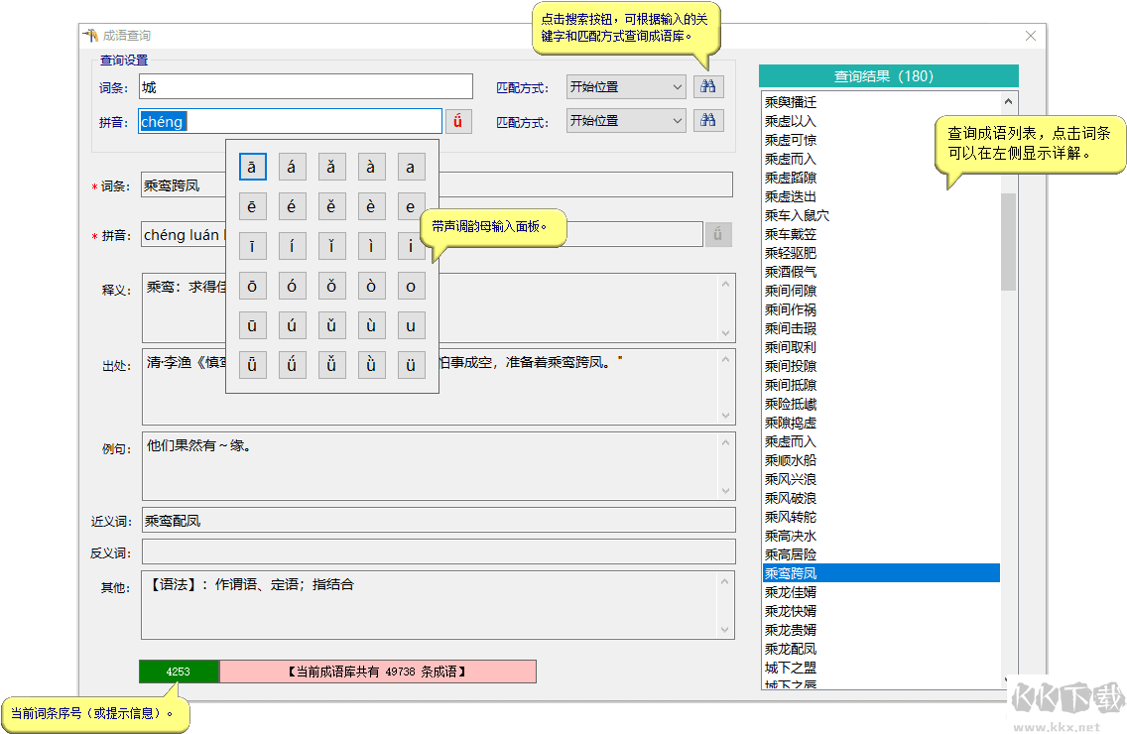Click the 查询结果 (180) header
The height and width of the screenshot is (734, 1127).
click(x=887, y=75)
